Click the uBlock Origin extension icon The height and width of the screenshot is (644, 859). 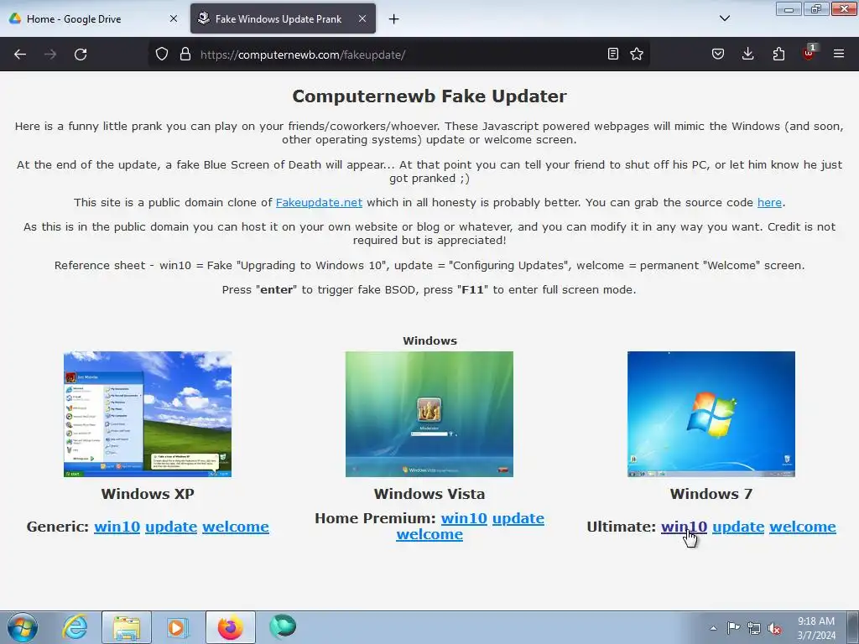pos(809,53)
